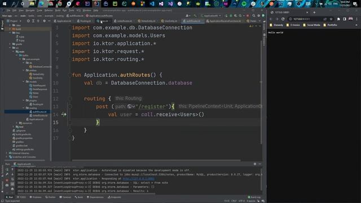Open the TODO tool window
Image resolution: width=361 pixels, height=203 pixels.
coord(21,197)
